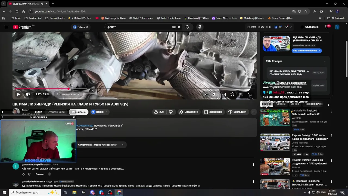348x196 pixels.
Task: Play the video
Action: (18, 94)
